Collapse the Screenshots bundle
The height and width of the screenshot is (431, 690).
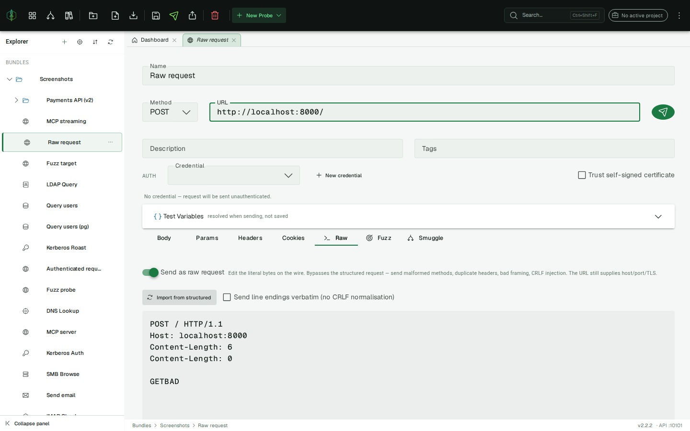click(10, 79)
